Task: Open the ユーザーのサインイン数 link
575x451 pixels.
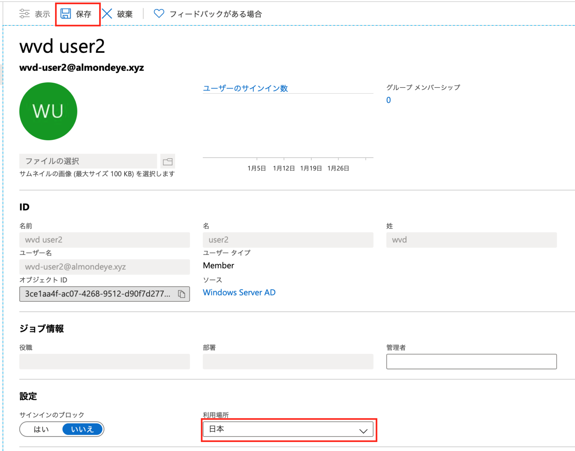Action: coord(245,88)
